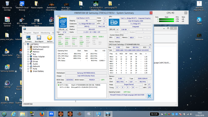Open the GPU #0 selector dropdown
This screenshot has width=208, height=117.
(x=114, y=29)
